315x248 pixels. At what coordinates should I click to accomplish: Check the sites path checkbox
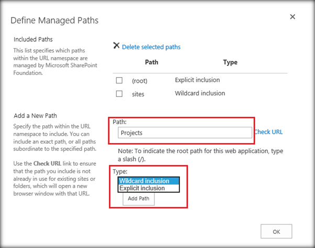point(119,94)
